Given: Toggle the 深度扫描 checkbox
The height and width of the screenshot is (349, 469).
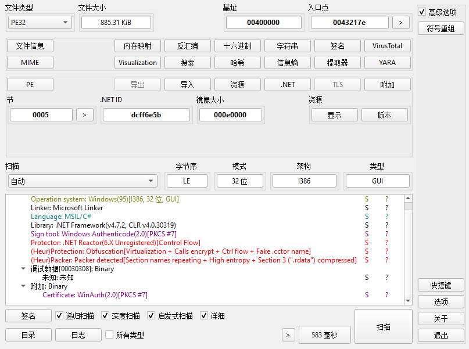Looking at the screenshot, I should coord(105,315).
